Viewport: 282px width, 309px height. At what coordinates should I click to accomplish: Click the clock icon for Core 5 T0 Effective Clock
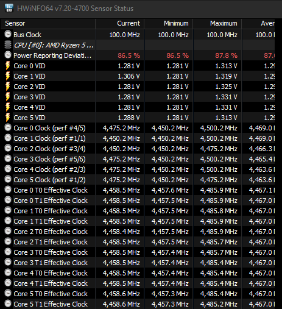pos(8,293)
